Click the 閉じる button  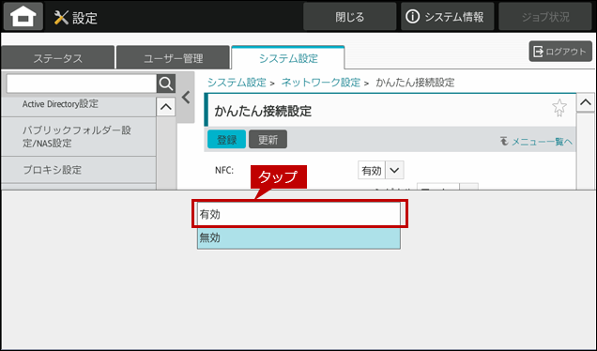(x=349, y=17)
